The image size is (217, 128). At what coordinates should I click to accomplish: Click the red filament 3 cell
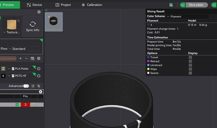point(25,105)
